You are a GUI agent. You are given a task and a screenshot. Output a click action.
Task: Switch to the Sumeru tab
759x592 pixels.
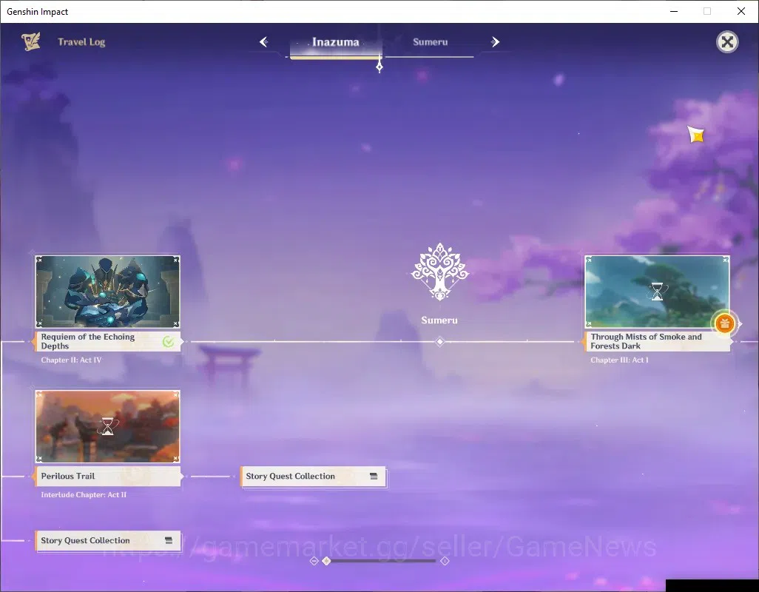(x=430, y=43)
